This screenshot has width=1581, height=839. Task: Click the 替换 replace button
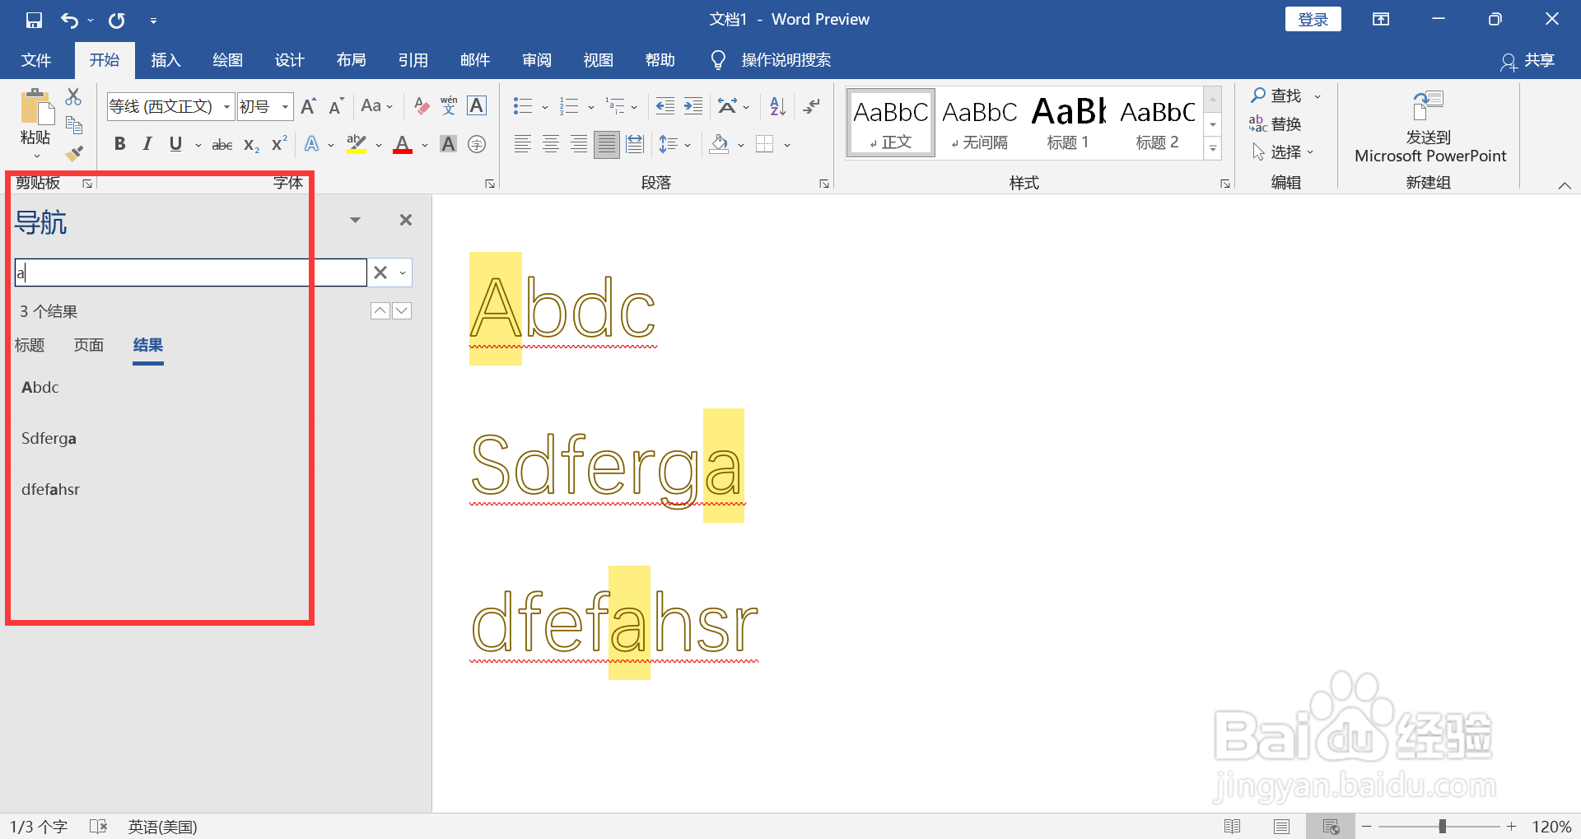[1276, 124]
